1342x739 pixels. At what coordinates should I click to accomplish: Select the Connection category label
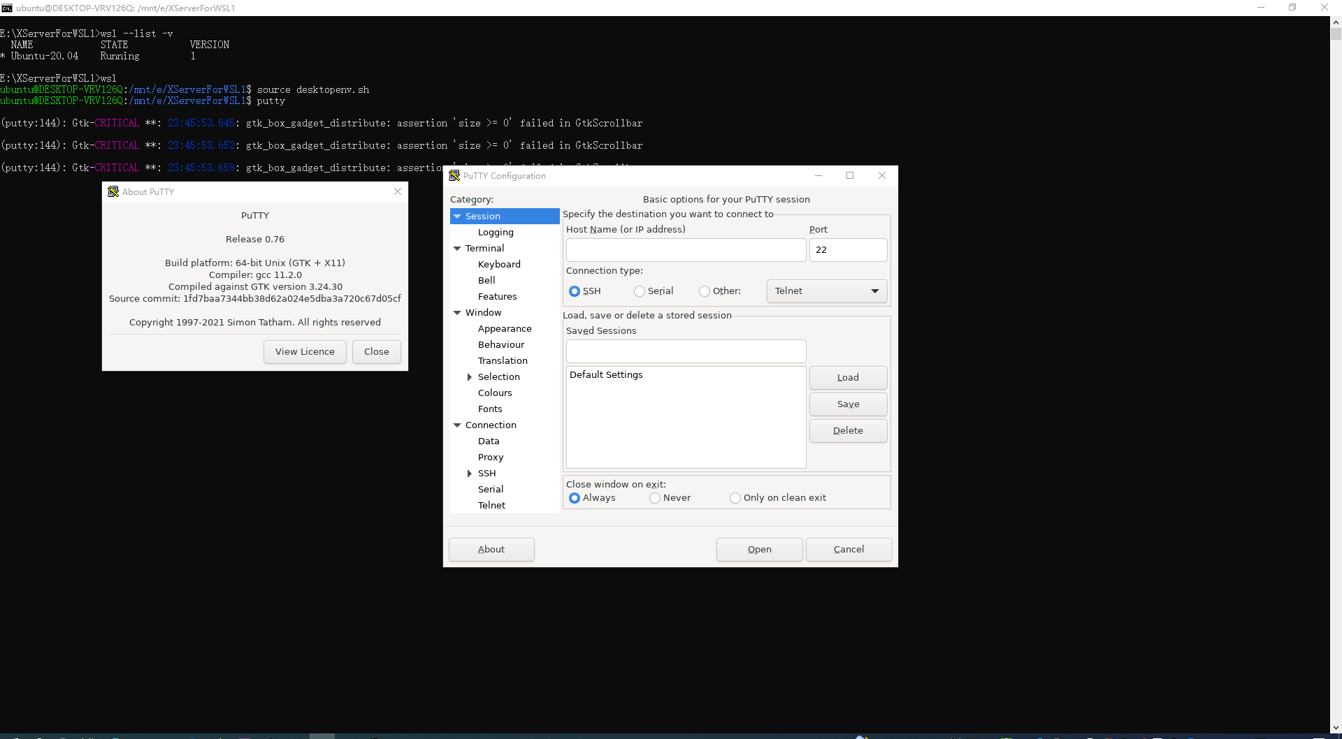[x=491, y=425]
